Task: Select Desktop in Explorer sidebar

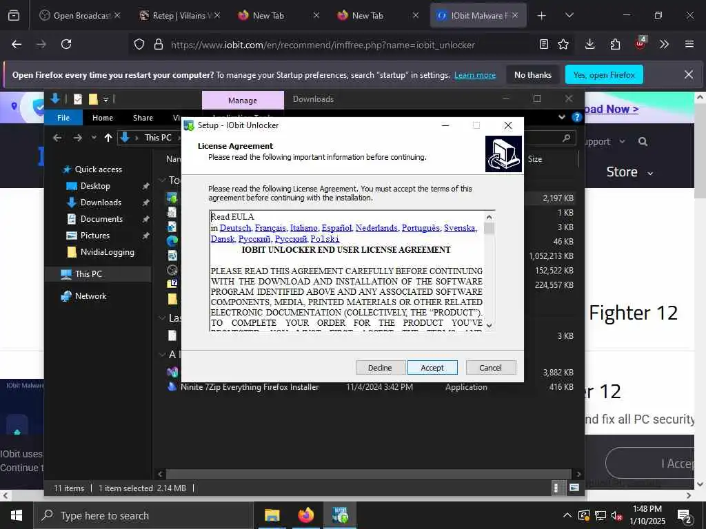Action: point(95,186)
